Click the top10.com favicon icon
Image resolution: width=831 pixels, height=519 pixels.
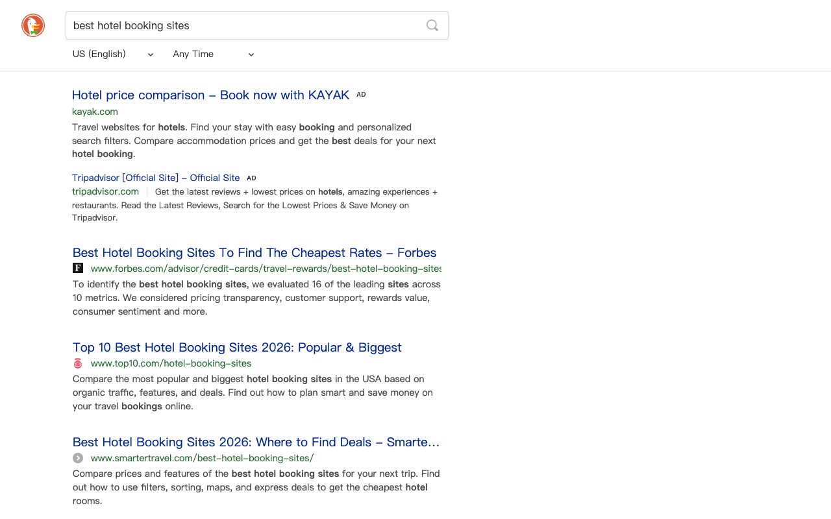78,363
